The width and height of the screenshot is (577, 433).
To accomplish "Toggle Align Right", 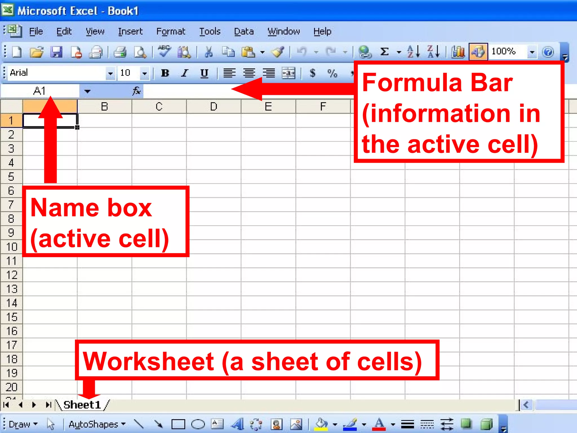I will [x=269, y=73].
